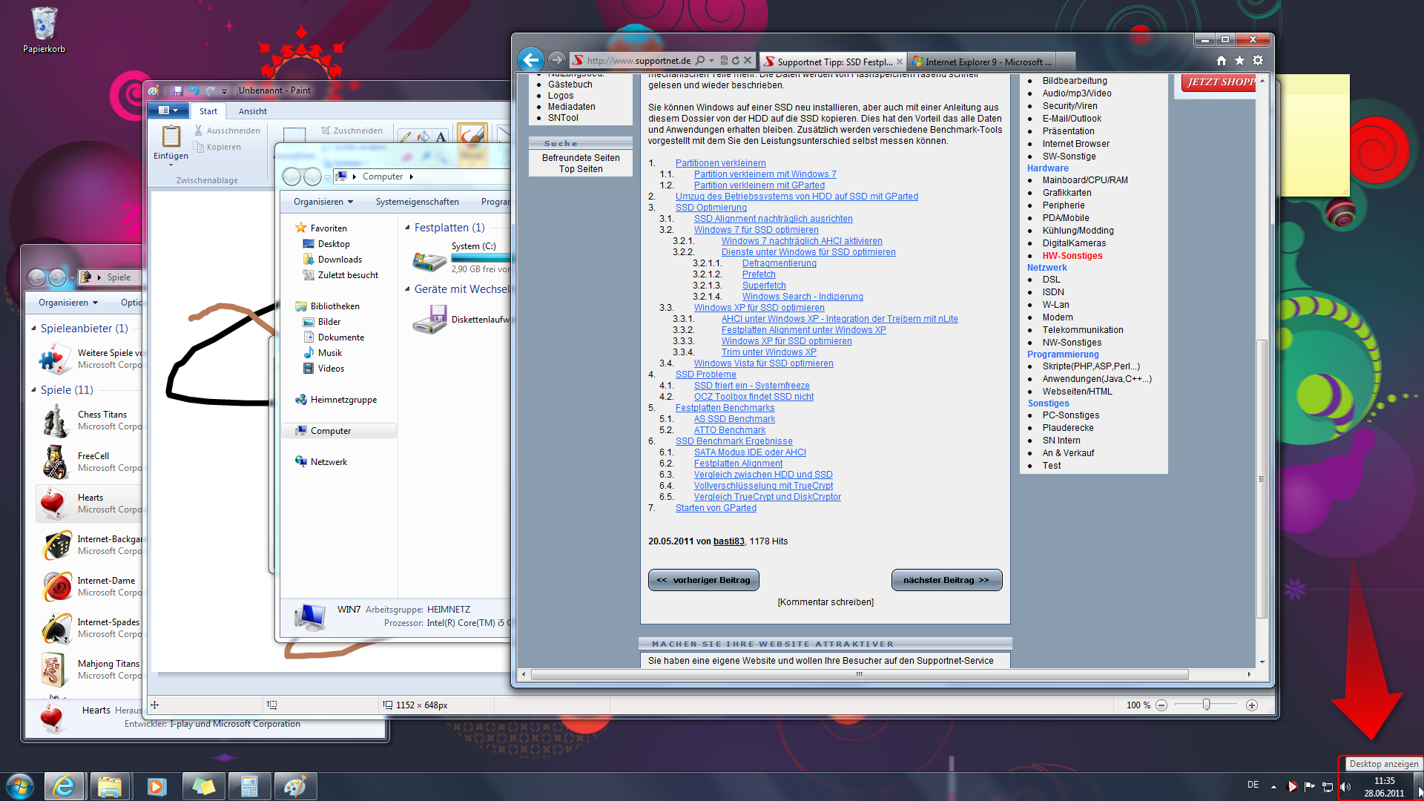Click the refresh icon in IE address bar

736,61
